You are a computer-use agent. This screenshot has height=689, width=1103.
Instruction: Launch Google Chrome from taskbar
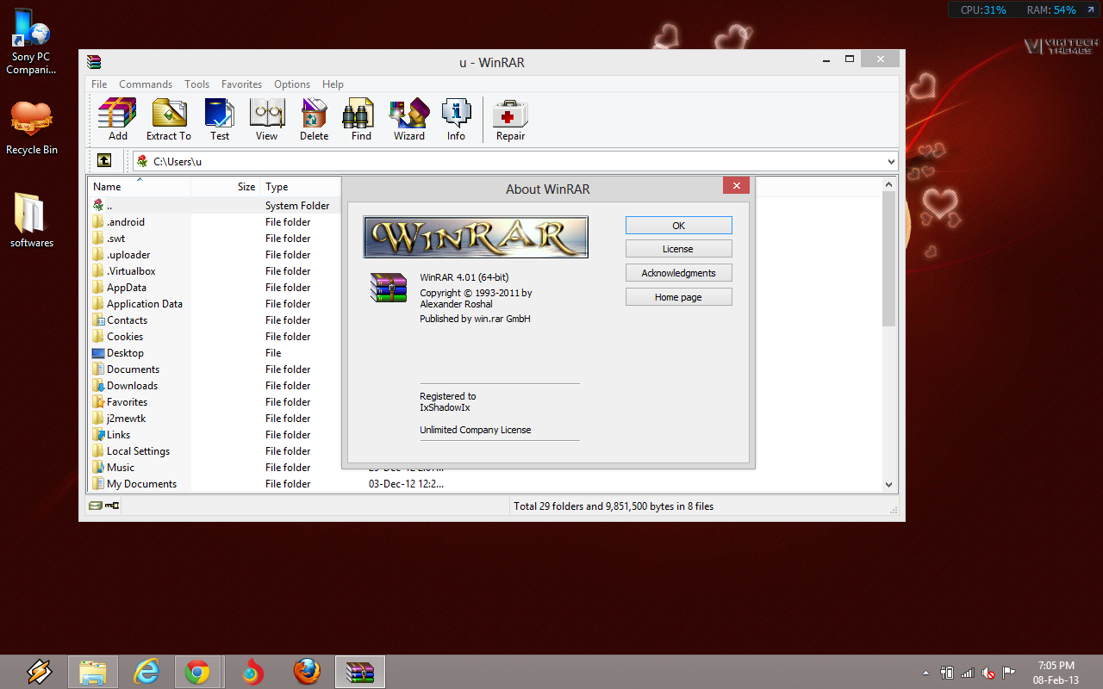[198, 672]
